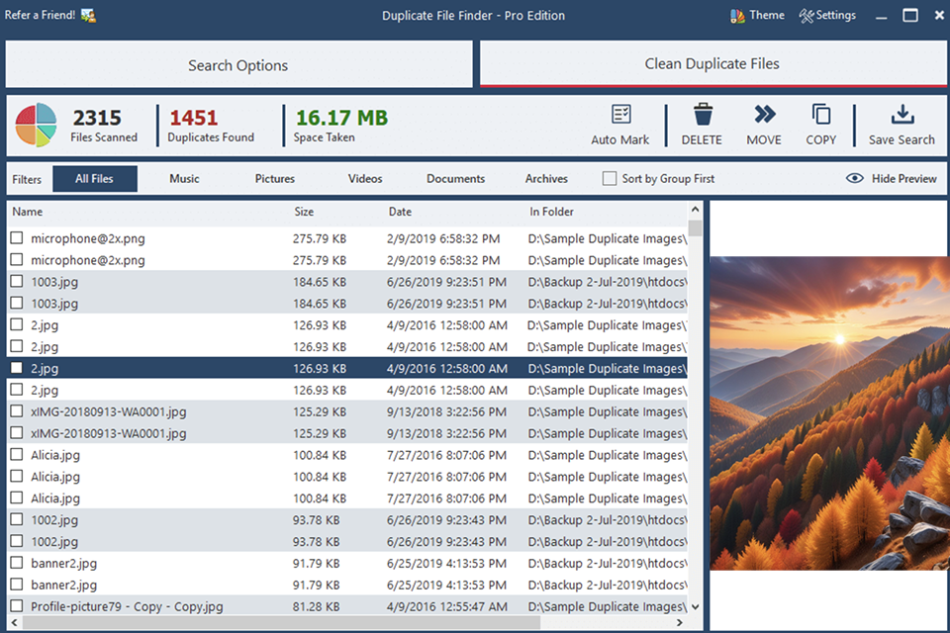Switch to the Search Options tab
Image resolution: width=950 pixels, height=633 pixels.
tap(238, 65)
